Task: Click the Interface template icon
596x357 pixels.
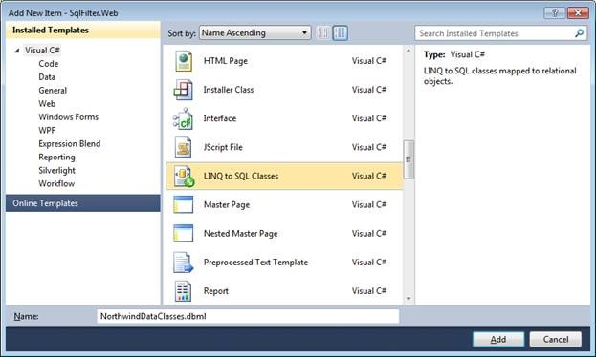Action: [x=184, y=118]
